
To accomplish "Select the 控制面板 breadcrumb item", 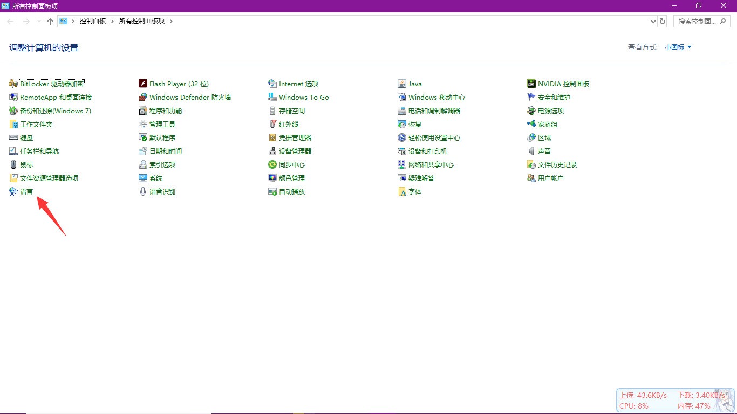I will coord(93,21).
